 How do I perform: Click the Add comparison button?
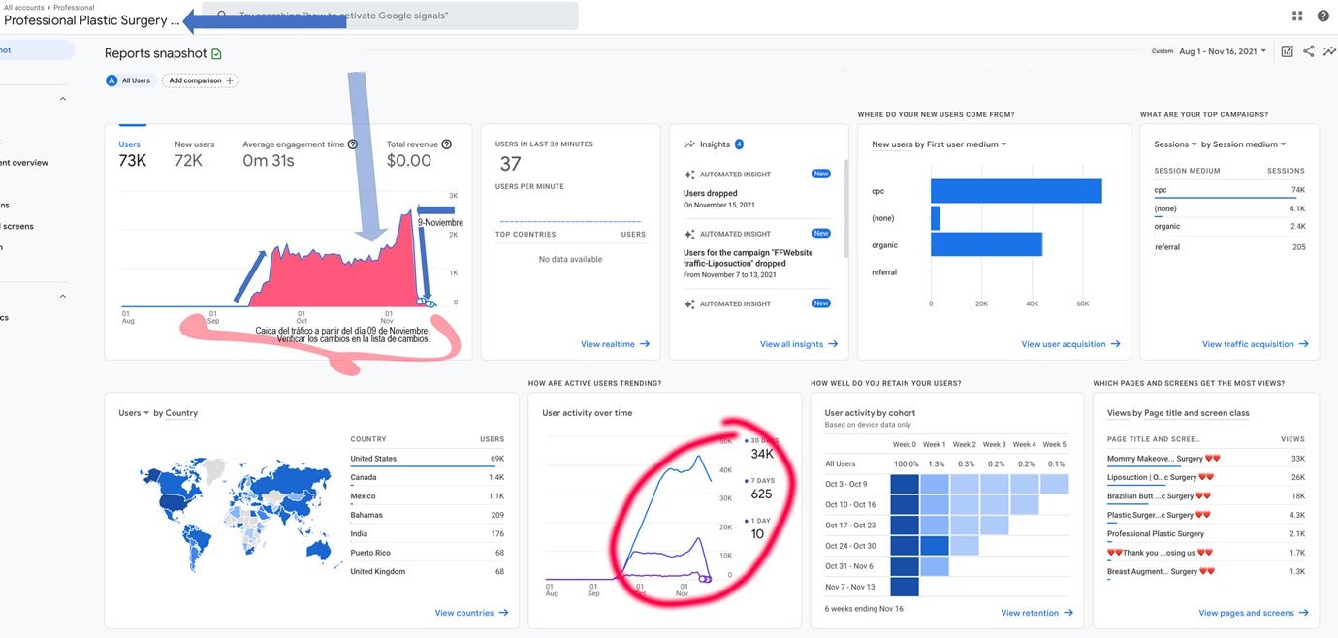click(200, 80)
